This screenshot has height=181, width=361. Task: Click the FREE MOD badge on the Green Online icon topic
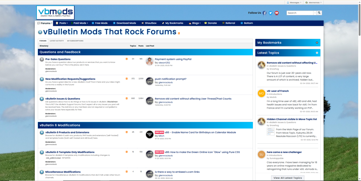click(x=159, y=152)
